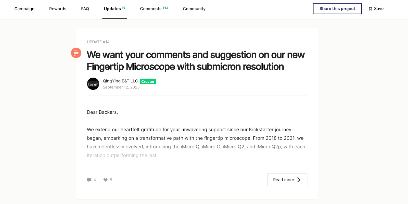Click the green Creator badge

148,82
